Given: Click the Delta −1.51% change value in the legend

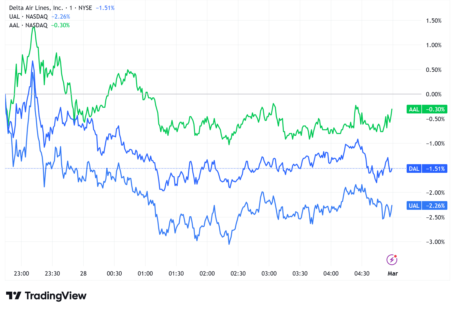Looking at the screenshot, I should (x=105, y=8).
